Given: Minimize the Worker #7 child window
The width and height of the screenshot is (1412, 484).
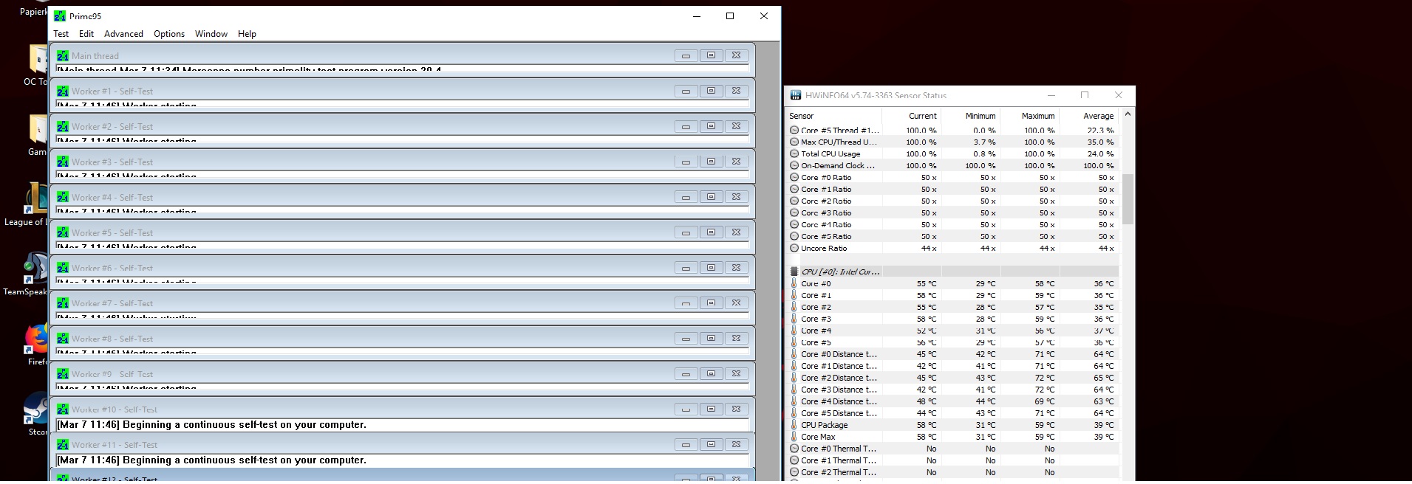Looking at the screenshot, I should [686, 303].
